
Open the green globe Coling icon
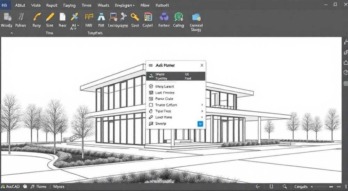point(179,17)
